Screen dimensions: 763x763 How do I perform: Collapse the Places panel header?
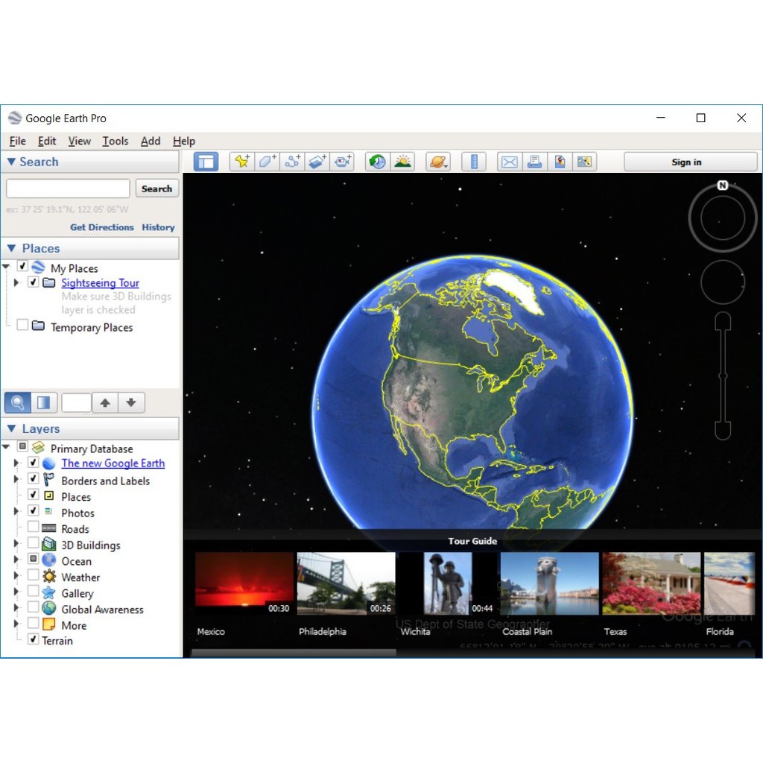pyautogui.click(x=12, y=249)
